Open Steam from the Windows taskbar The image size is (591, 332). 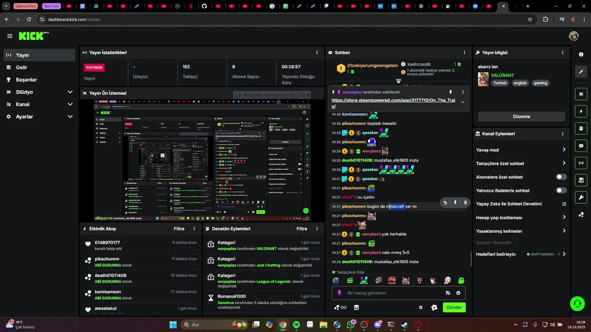[404, 325]
